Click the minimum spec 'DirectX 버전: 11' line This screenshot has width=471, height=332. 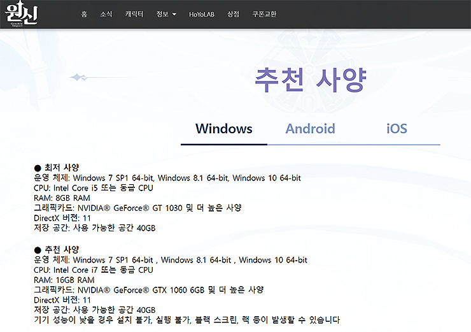click(x=62, y=218)
